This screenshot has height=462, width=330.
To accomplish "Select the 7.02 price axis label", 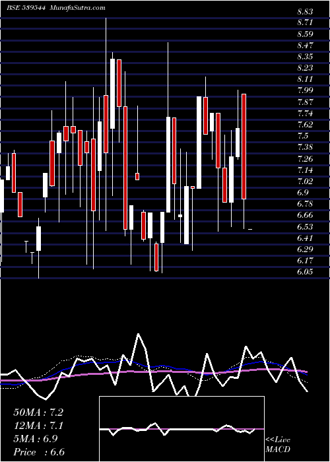I will 305,181.
